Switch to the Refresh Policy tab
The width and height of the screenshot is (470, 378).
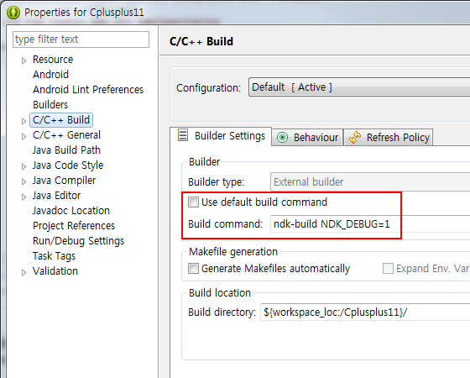coord(389,138)
